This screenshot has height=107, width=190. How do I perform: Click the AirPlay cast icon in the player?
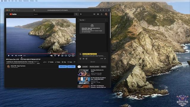(69, 56)
